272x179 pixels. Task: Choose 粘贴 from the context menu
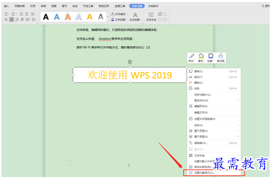(x=214, y=89)
